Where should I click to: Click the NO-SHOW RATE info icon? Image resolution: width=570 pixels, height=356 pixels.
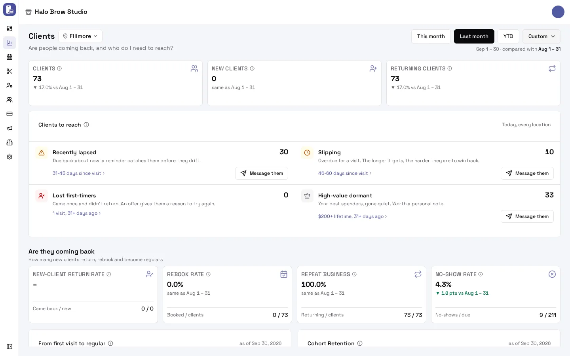481,274
